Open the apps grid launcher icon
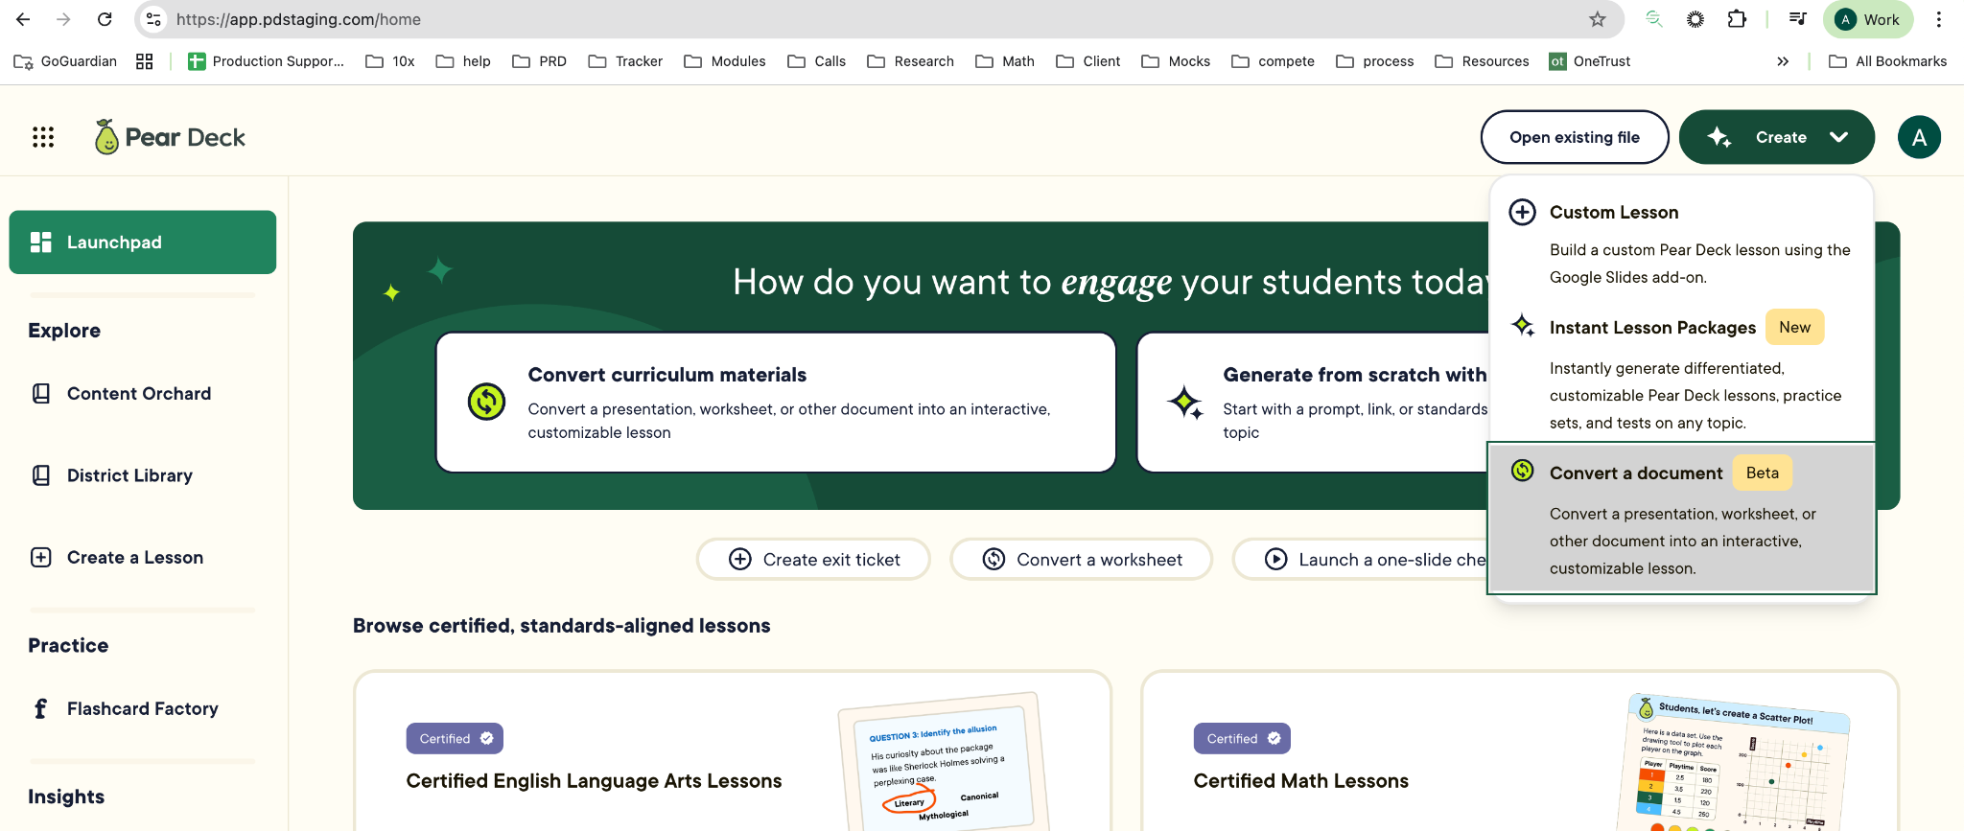The image size is (1964, 831). coord(43,137)
